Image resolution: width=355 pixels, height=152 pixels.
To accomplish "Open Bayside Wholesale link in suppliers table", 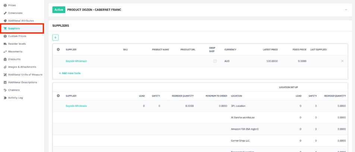I will tap(76, 61).
